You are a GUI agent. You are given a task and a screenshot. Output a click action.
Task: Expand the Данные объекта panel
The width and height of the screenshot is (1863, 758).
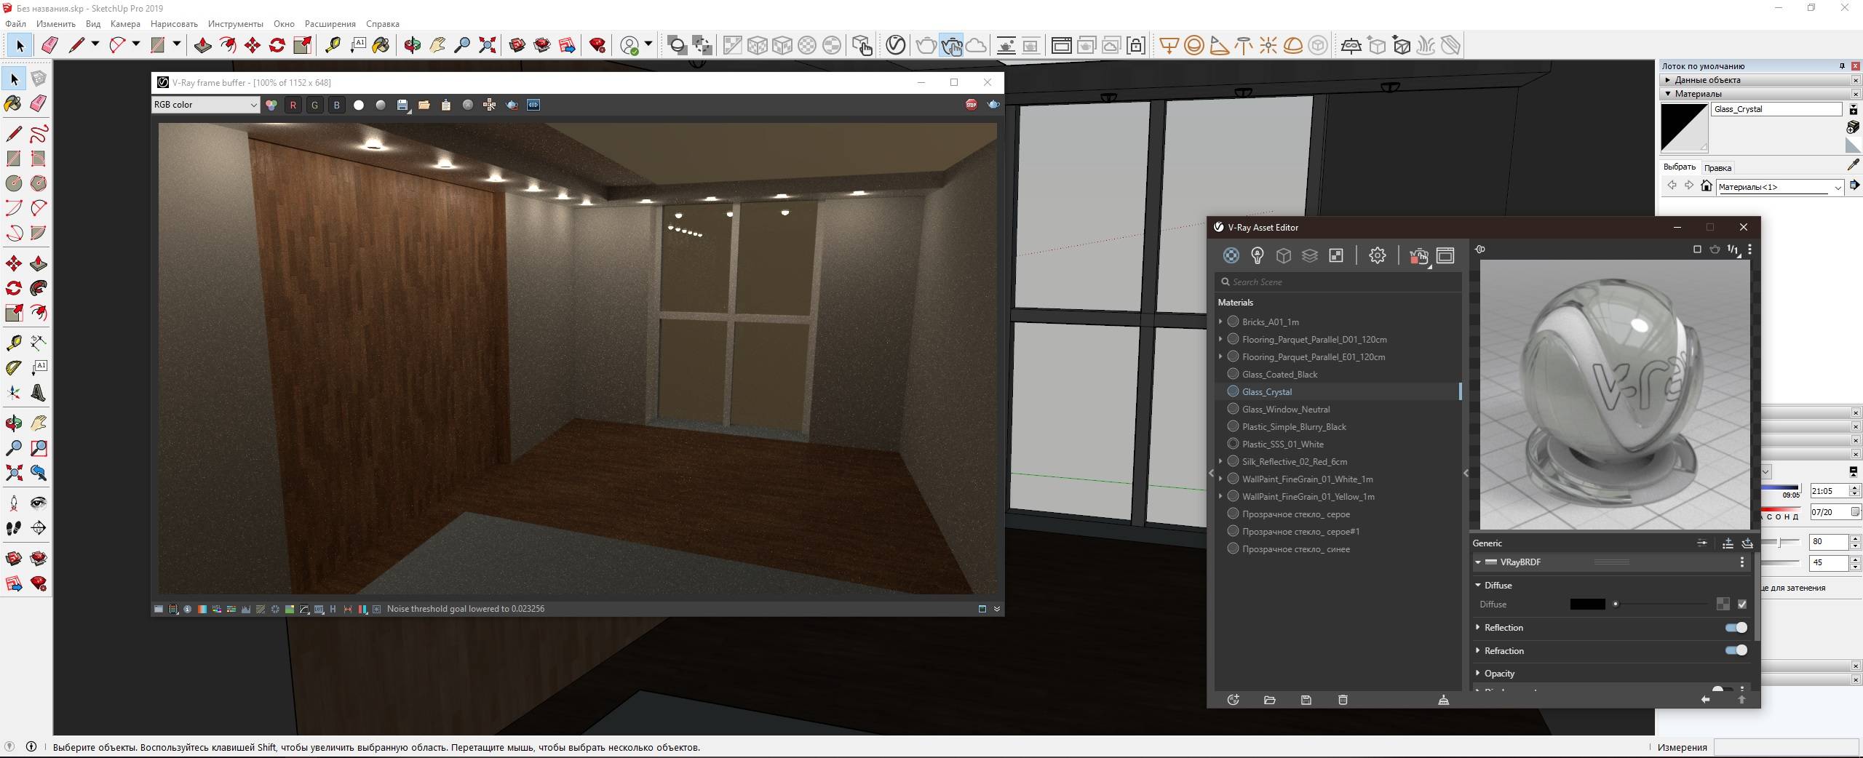[x=1667, y=80]
